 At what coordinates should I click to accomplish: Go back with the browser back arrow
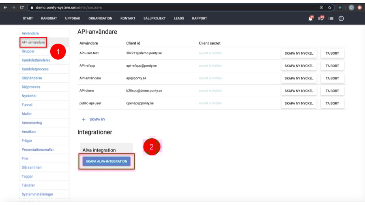[5, 7]
